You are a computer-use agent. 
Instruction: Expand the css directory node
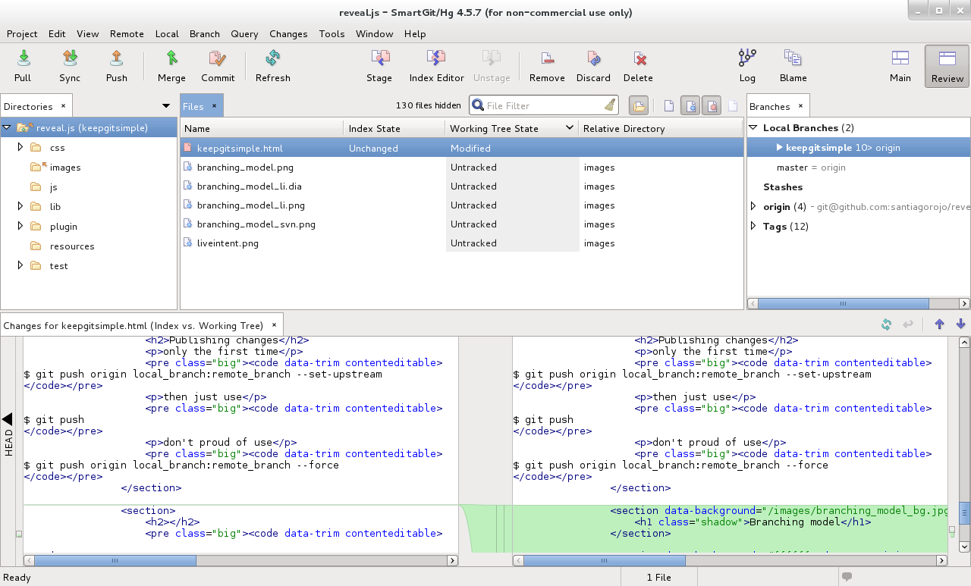click(20, 147)
